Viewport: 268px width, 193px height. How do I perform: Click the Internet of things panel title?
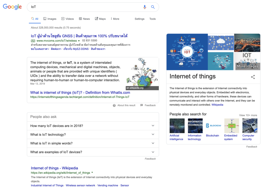[192, 77]
